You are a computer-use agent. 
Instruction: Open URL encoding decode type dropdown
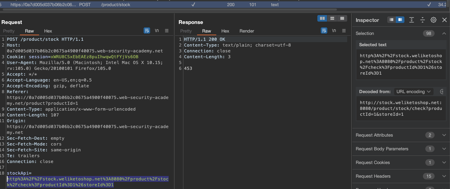[x=414, y=92]
